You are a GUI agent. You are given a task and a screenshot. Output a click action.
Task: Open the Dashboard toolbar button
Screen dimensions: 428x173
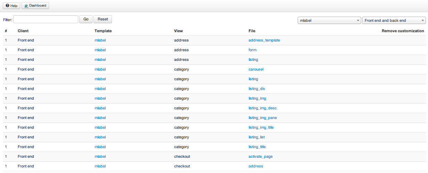[35, 6]
